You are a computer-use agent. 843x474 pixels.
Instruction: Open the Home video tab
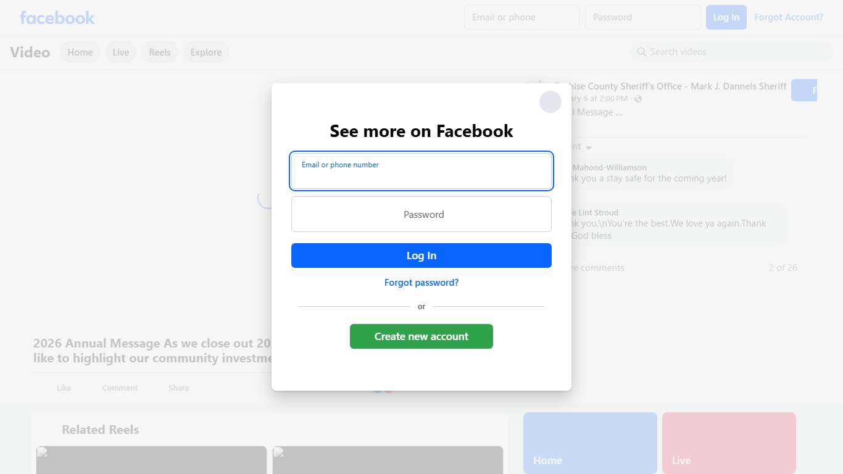point(80,52)
